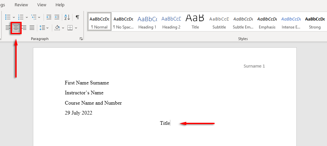Screen dimensions: 327x146
Task: Apply the Heading 1 style
Action: click(x=147, y=22)
